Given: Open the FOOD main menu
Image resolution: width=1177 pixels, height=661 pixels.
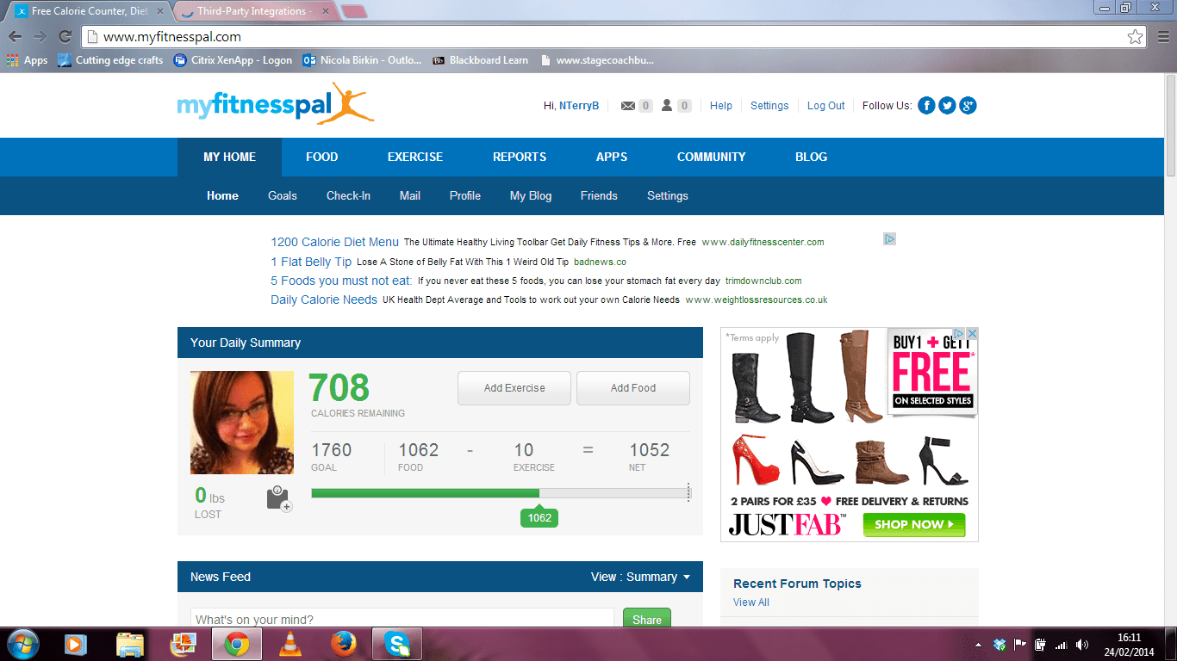Looking at the screenshot, I should point(321,157).
